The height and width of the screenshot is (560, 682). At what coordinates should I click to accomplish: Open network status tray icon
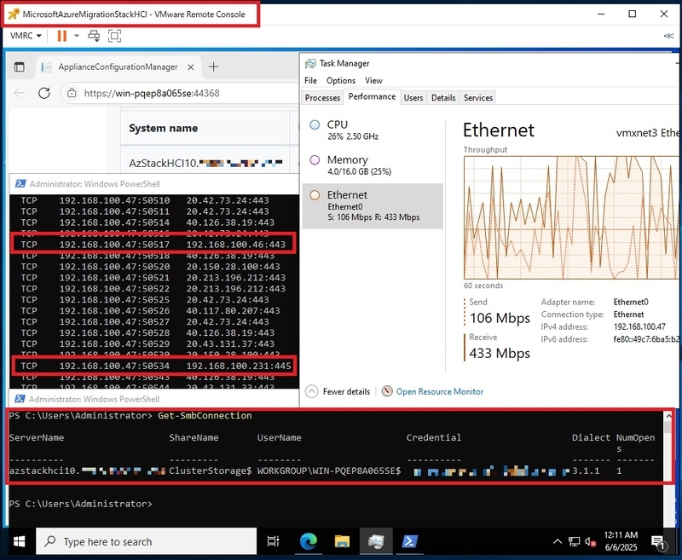[574, 542]
